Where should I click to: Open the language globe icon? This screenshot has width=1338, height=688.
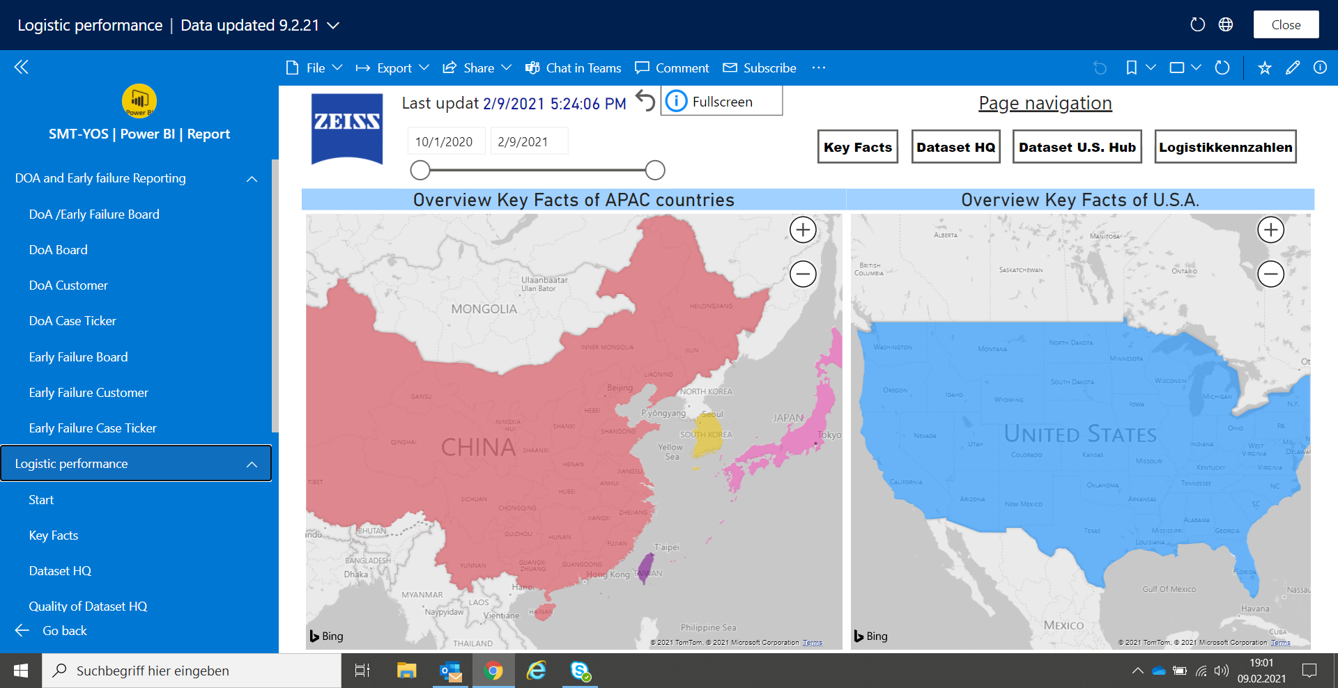point(1226,25)
